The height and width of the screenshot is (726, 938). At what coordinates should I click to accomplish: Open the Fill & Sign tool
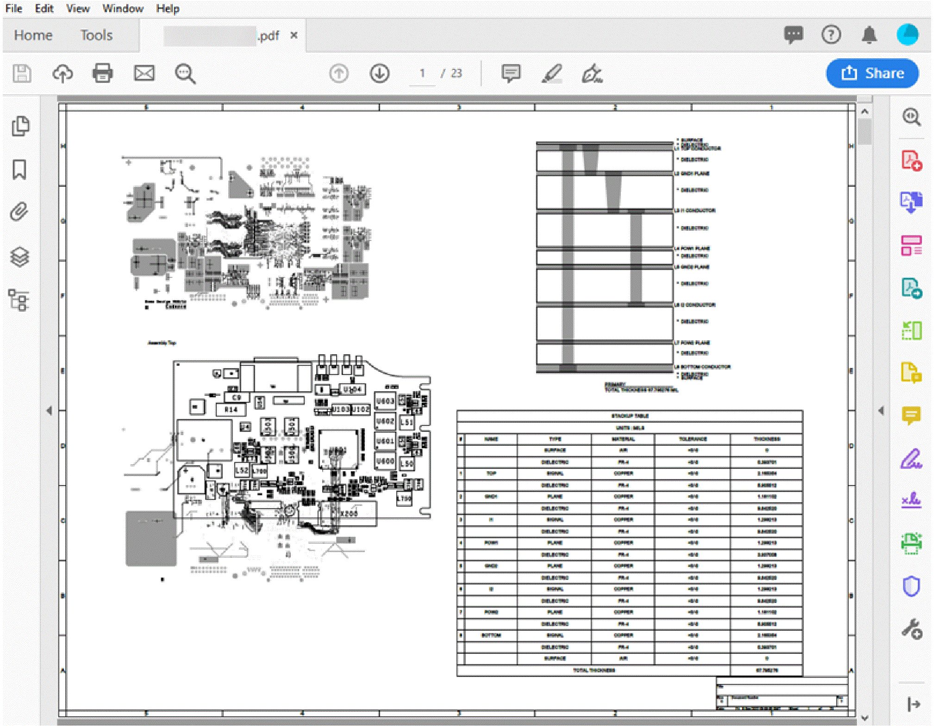(912, 459)
